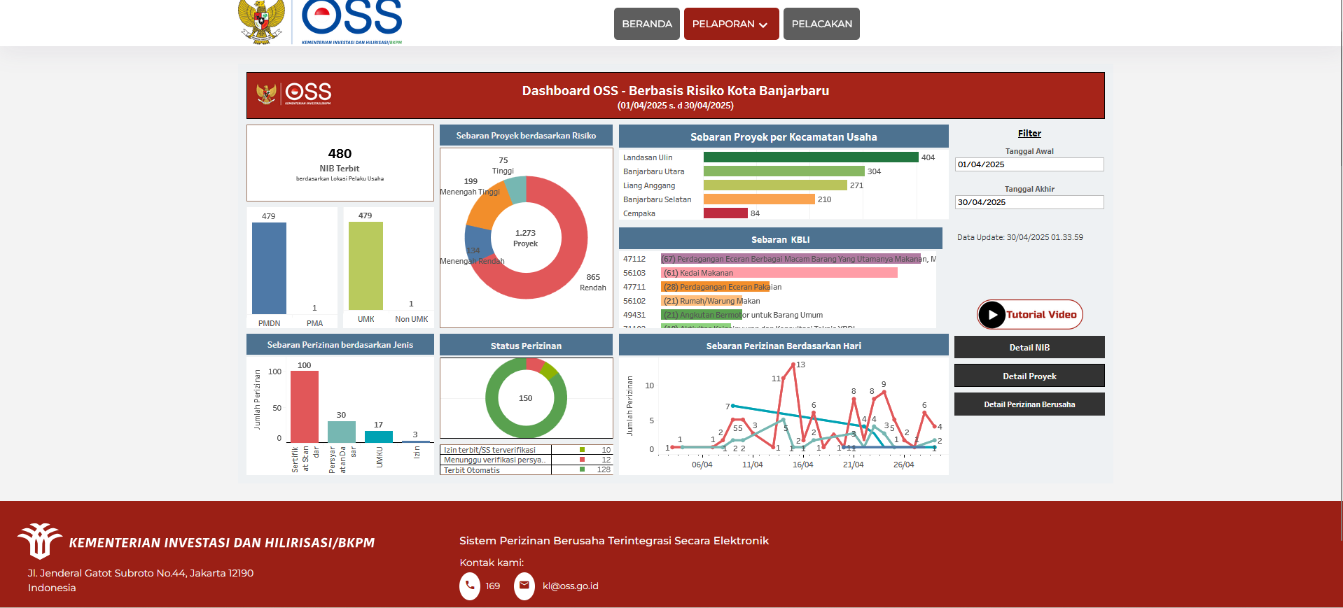
Task: Expand the Pelaporan dropdown menu
Action: tap(731, 24)
